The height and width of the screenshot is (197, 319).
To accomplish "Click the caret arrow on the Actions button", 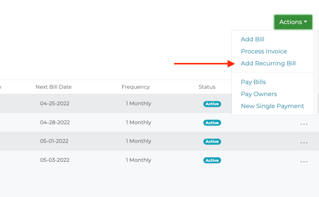I will (x=306, y=21).
